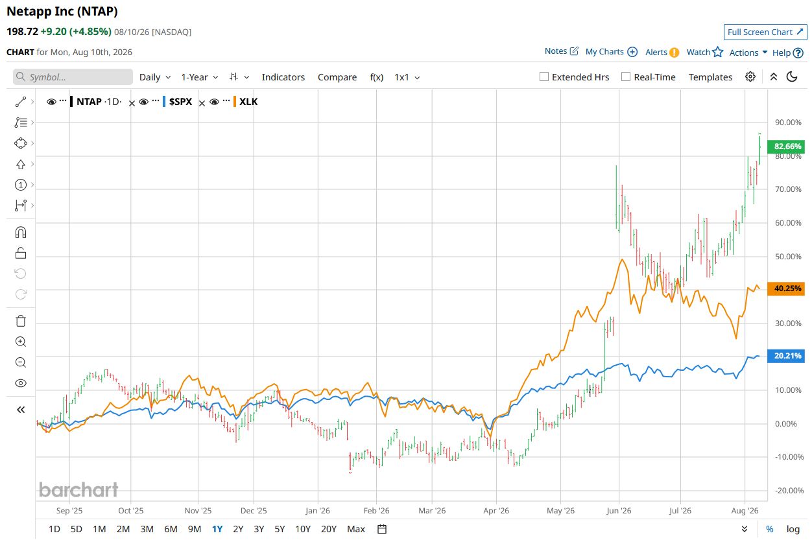
Task: Open chart settings gear icon
Action: tap(750, 76)
